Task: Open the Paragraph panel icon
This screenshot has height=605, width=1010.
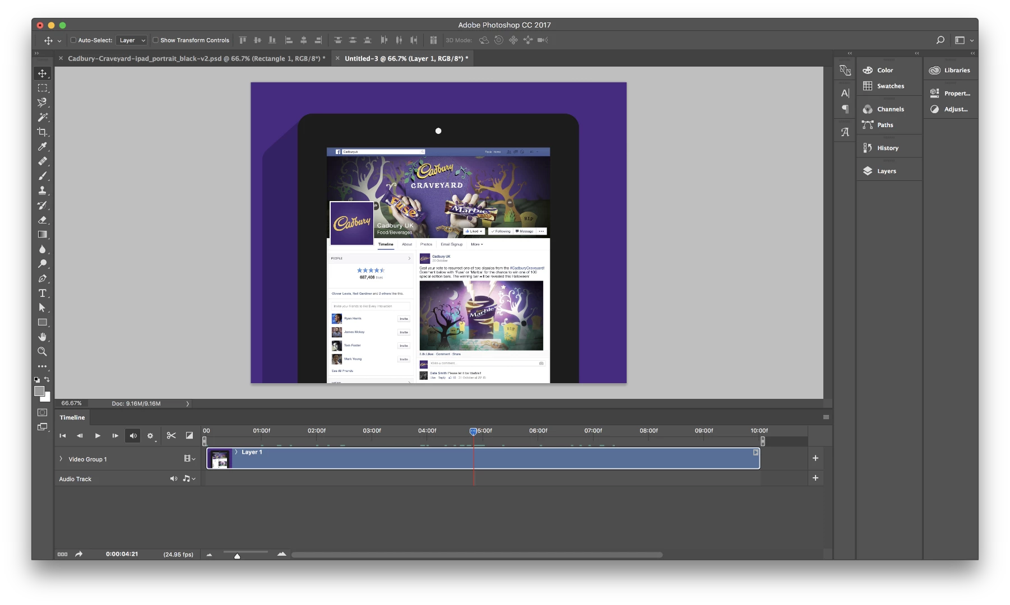Action: click(x=845, y=109)
